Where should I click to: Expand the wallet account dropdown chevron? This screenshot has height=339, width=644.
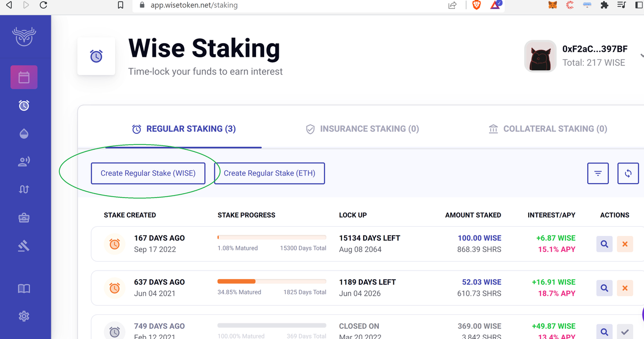pyautogui.click(x=641, y=56)
